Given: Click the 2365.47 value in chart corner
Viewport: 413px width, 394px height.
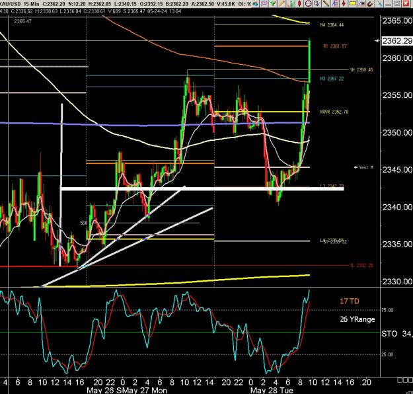Looking at the screenshot, I should coord(23,21).
